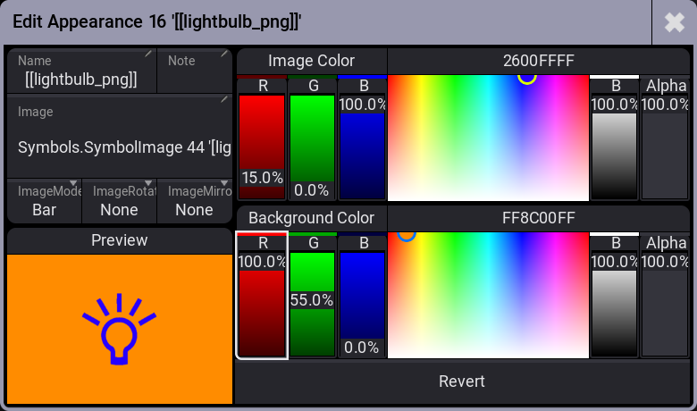Image resolution: width=697 pixels, height=411 pixels.
Task: Open the ImageMirror dropdown set to None
Action: 195,201
